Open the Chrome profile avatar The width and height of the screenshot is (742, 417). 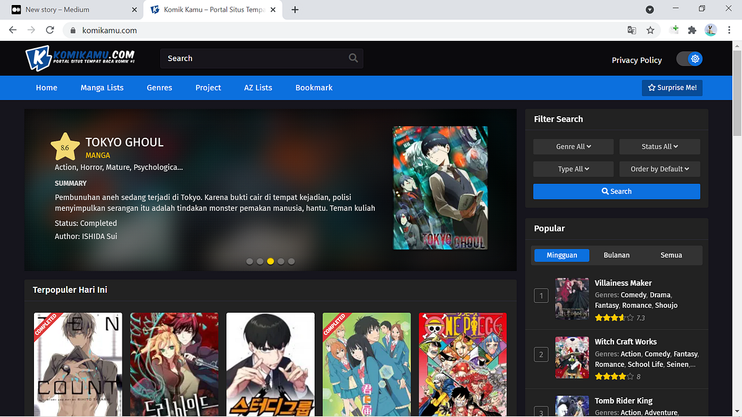[x=710, y=30]
